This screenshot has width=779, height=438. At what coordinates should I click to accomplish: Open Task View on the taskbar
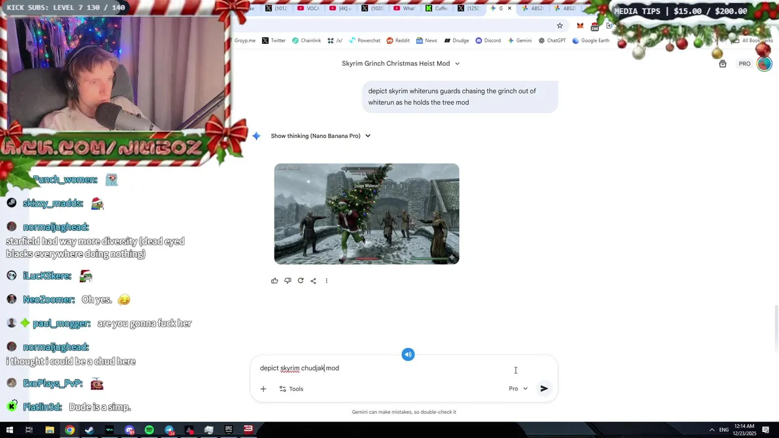(x=29, y=430)
